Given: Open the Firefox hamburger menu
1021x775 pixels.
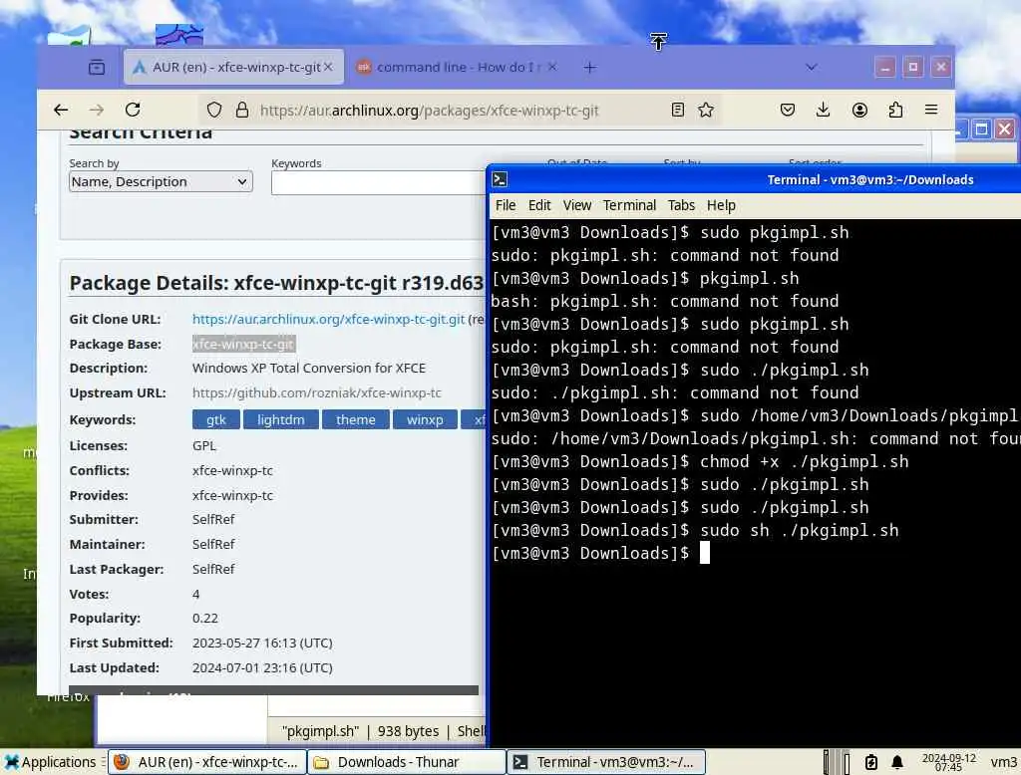Looking at the screenshot, I should 931,110.
